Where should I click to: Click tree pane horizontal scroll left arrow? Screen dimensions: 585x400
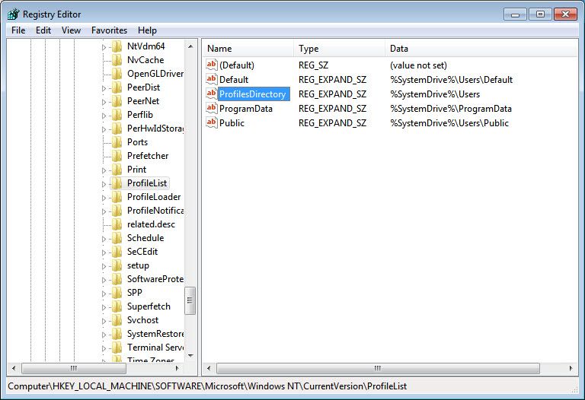[x=14, y=368]
